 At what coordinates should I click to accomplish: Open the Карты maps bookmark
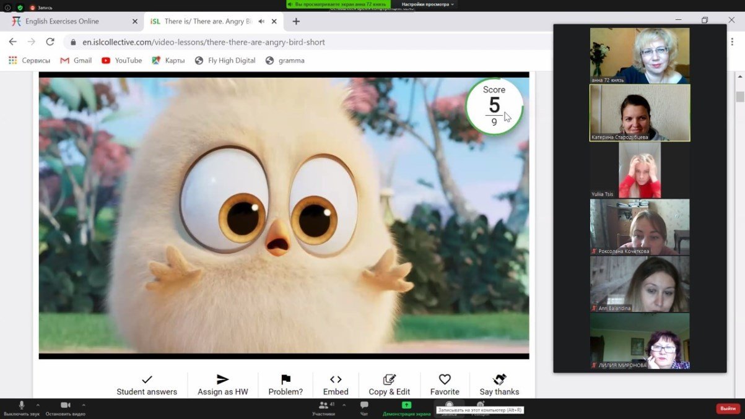click(168, 61)
